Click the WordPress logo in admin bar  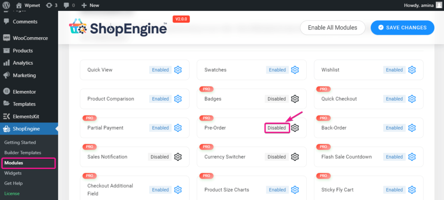click(6, 5)
